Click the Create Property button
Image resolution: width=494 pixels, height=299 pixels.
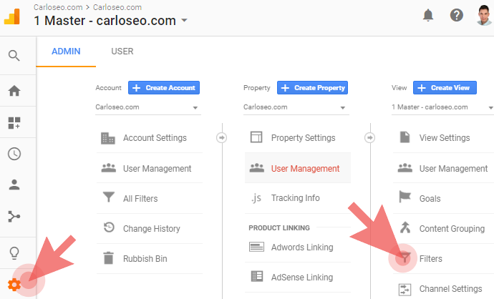312,88
